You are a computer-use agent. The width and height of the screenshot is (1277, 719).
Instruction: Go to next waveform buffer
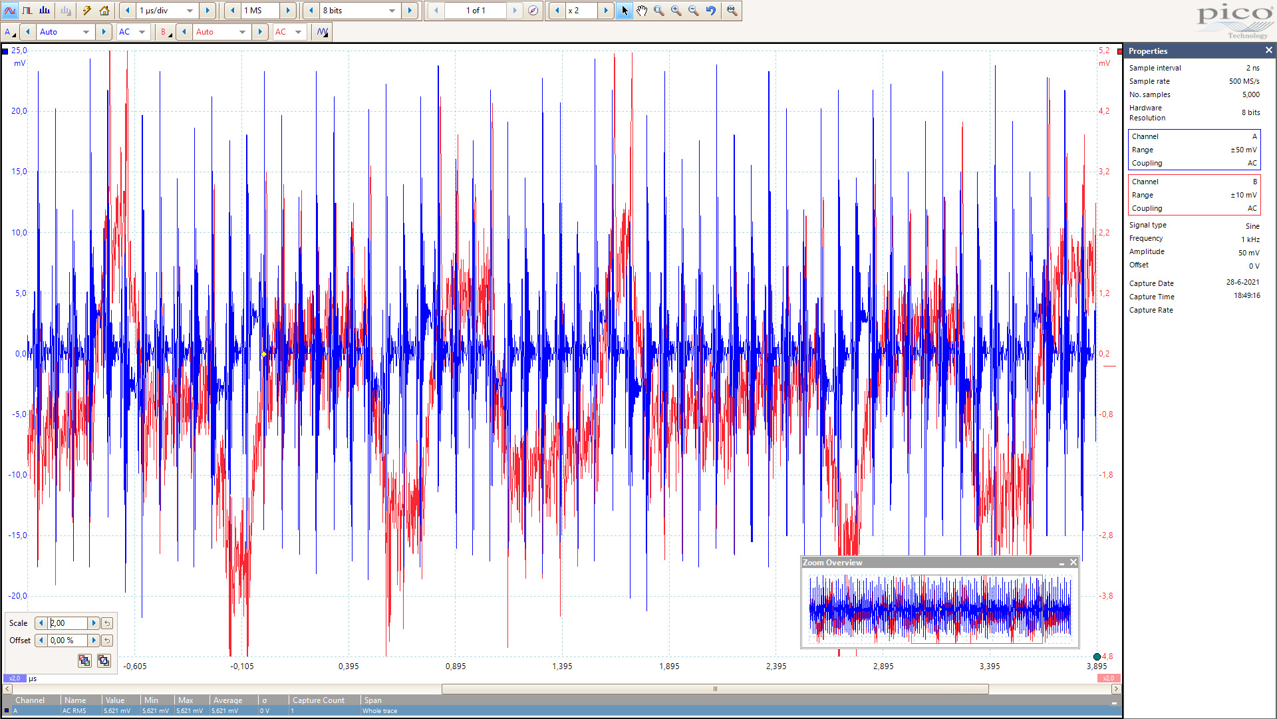coord(514,11)
